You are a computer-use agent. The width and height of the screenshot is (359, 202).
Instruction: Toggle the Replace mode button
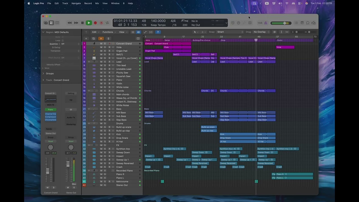click(233, 23)
